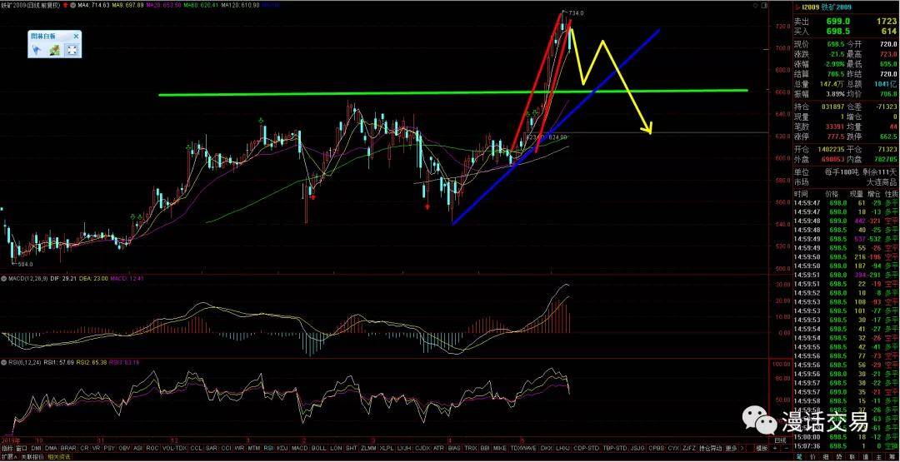Select the RSI indicator tab

click(268, 448)
